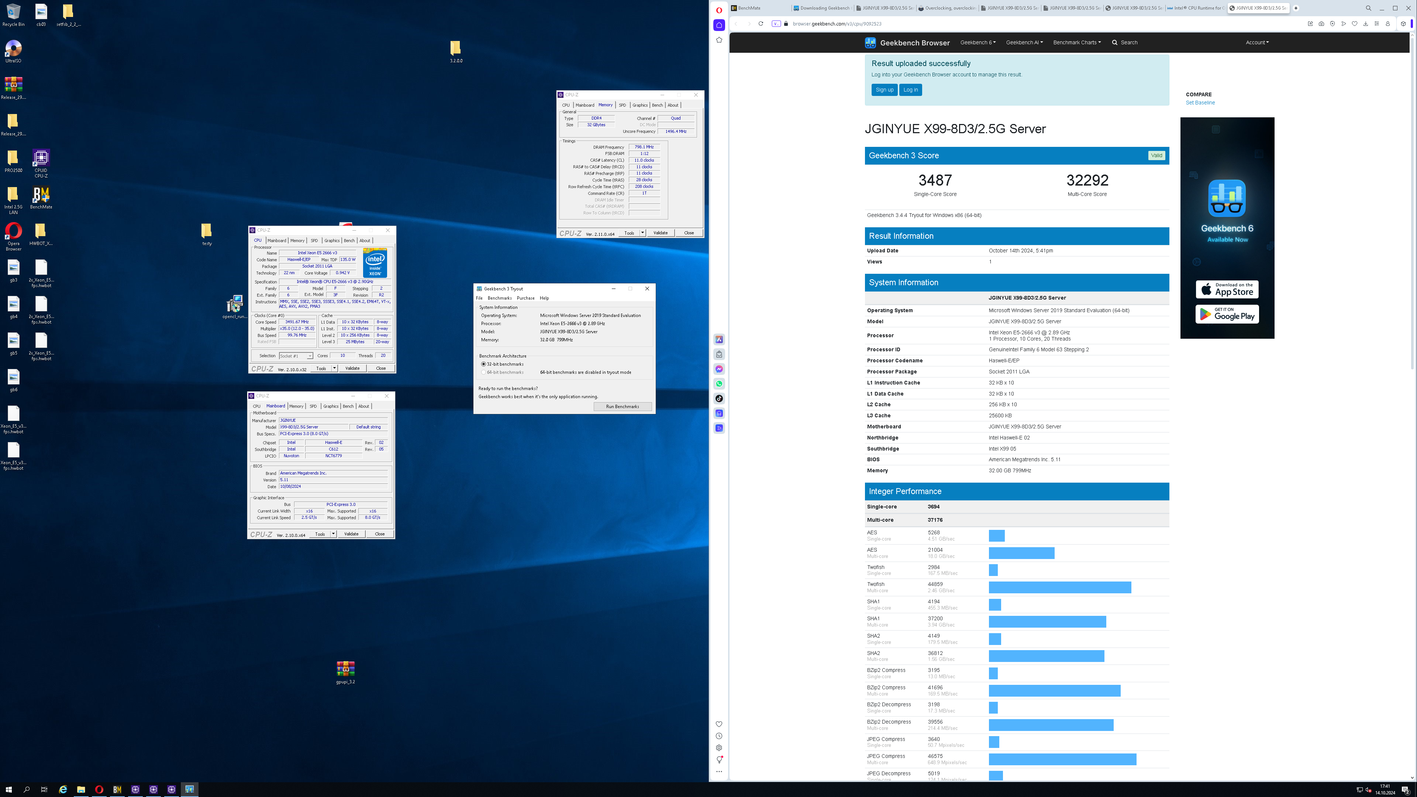Click Sign up button
Image resolution: width=1417 pixels, height=797 pixels.
885,90
